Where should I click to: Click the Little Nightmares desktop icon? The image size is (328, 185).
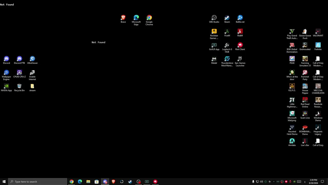292,103
